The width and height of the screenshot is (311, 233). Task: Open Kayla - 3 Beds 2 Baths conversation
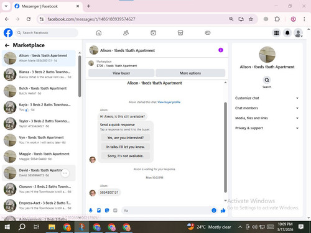(x=39, y=107)
